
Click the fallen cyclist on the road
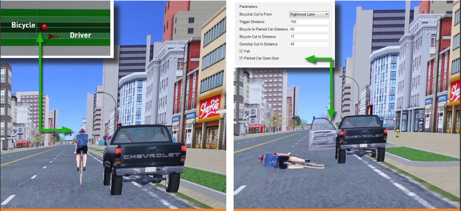[x=291, y=161]
